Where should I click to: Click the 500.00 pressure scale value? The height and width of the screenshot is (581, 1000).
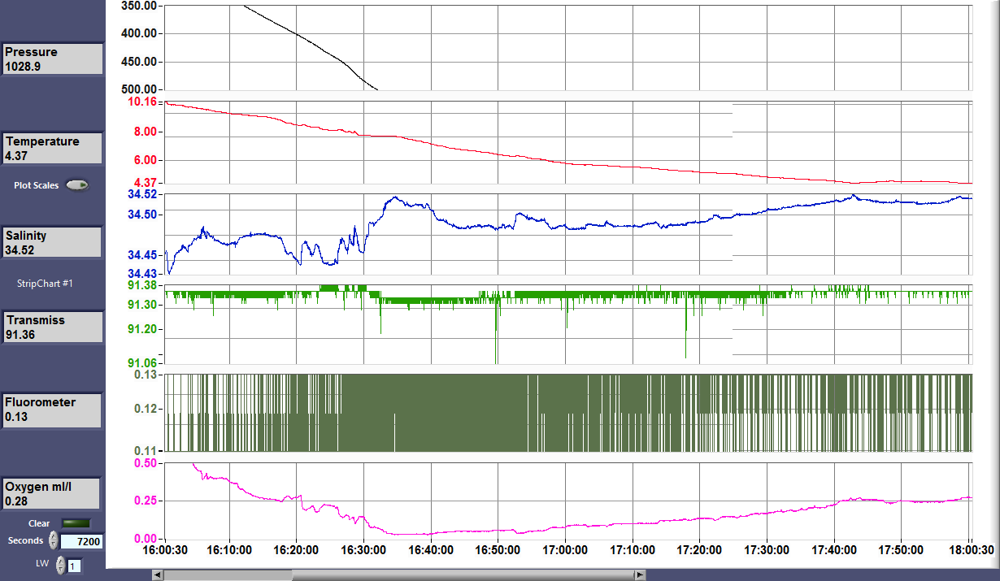pos(139,89)
